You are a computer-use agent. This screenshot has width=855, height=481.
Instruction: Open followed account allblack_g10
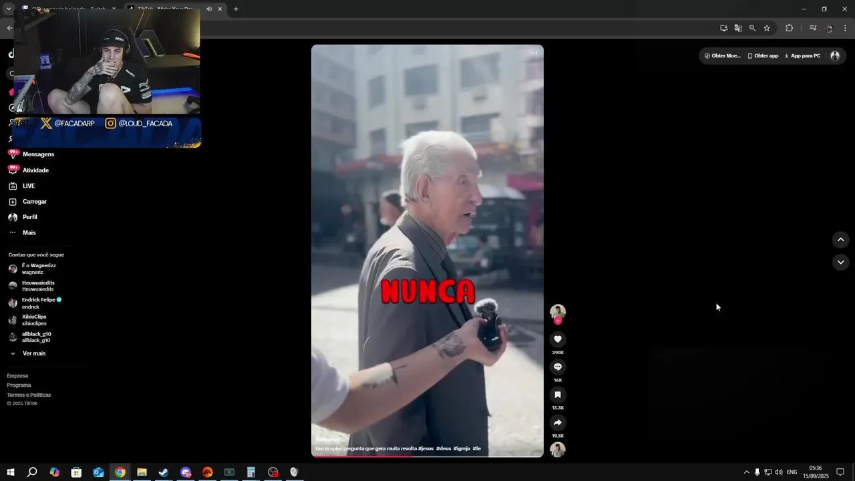[30, 337]
